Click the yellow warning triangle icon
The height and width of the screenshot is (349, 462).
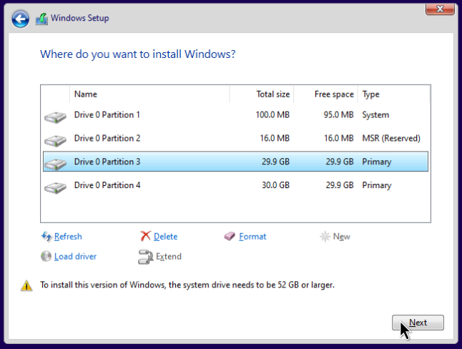26,285
